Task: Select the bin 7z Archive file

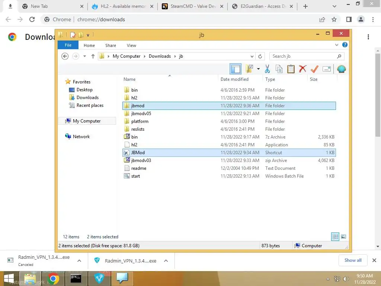Action: [x=229, y=137]
